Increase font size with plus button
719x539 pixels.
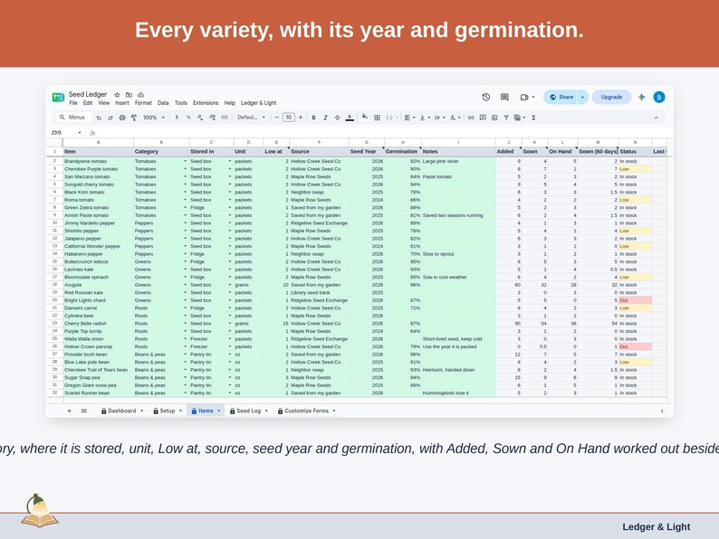tap(301, 118)
